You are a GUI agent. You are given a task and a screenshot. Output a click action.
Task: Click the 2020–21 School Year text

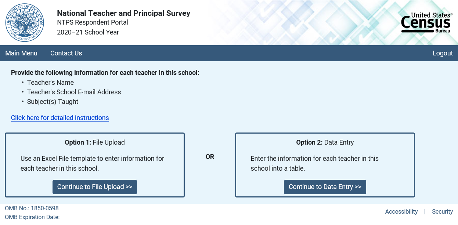pos(88,32)
